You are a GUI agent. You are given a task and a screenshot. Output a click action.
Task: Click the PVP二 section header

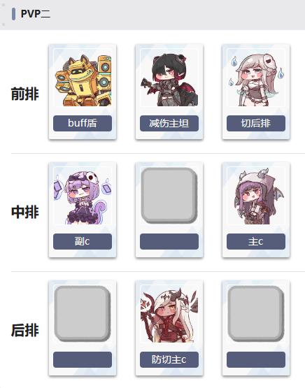(36, 14)
